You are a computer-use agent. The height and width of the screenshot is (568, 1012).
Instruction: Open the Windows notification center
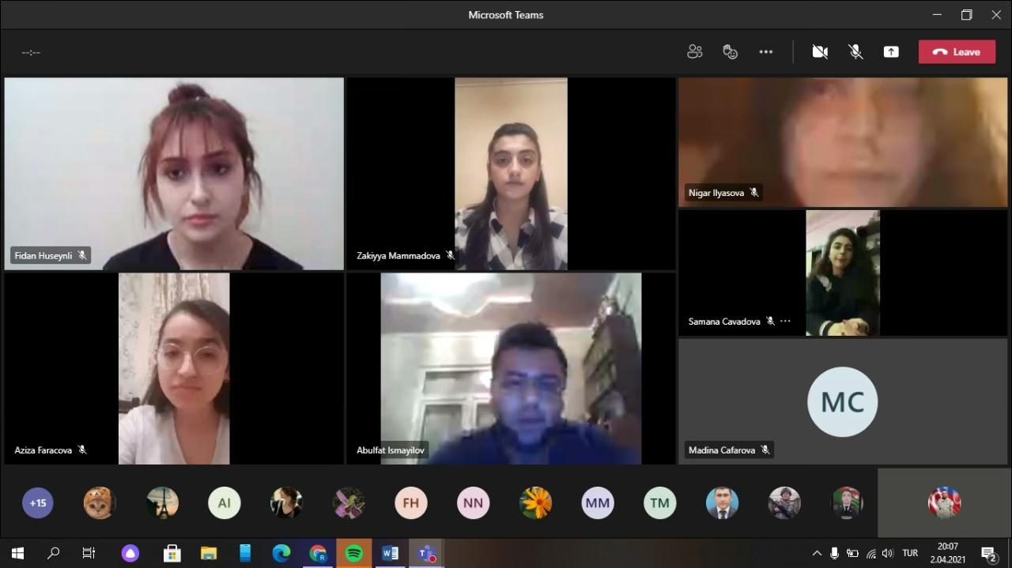pyautogui.click(x=988, y=554)
